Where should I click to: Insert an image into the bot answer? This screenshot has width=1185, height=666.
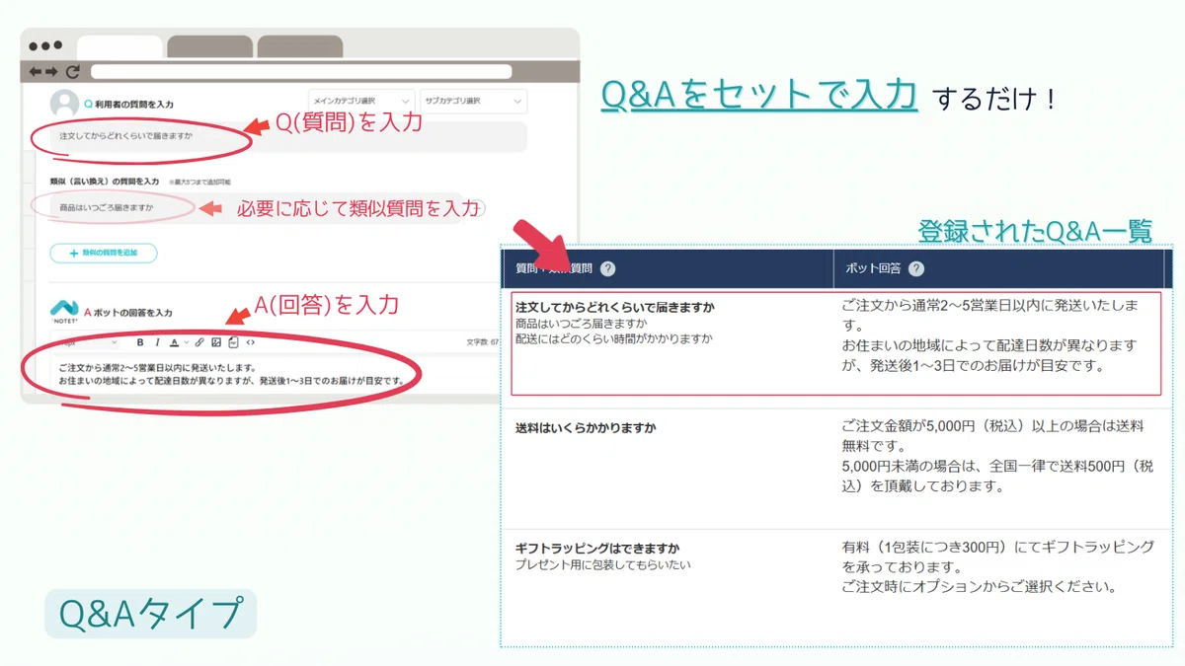216,342
